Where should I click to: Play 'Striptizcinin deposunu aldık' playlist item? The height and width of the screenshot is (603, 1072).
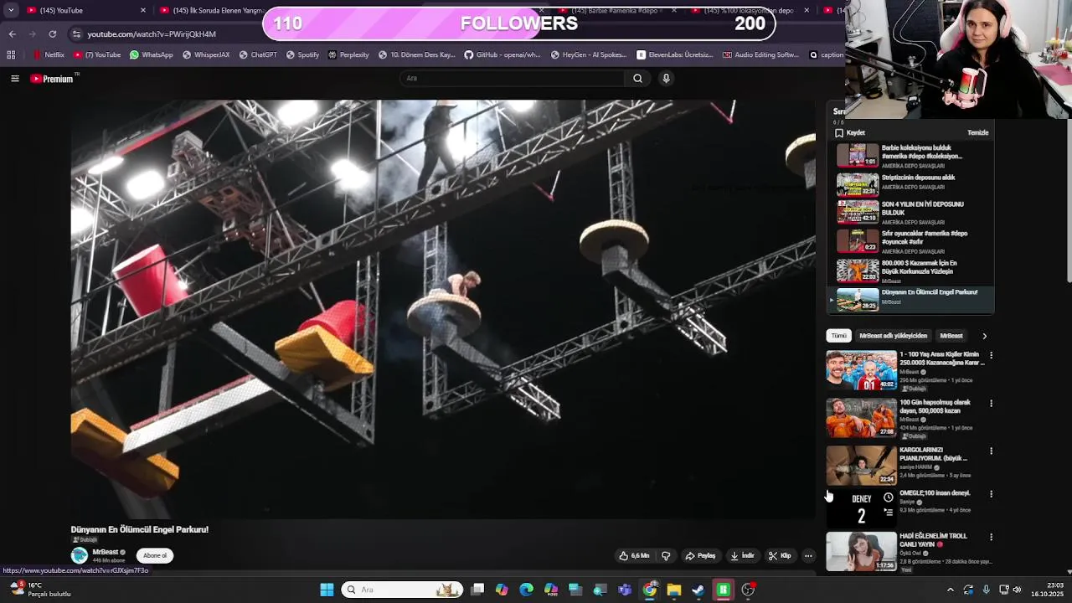[x=910, y=183]
